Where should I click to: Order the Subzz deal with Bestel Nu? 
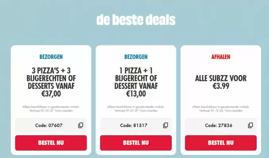pyautogui.click(x=221, y=143)
